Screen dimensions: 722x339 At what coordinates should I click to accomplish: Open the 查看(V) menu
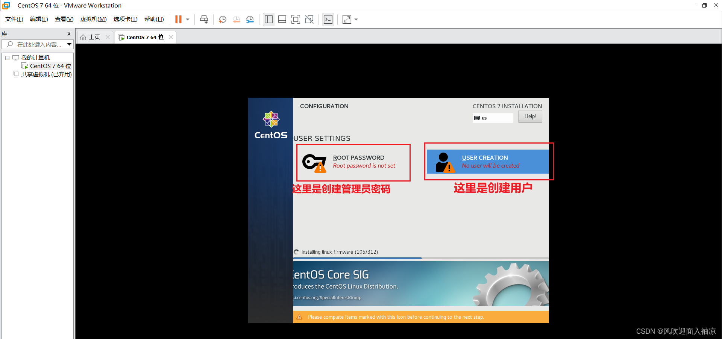pos(64,19)
